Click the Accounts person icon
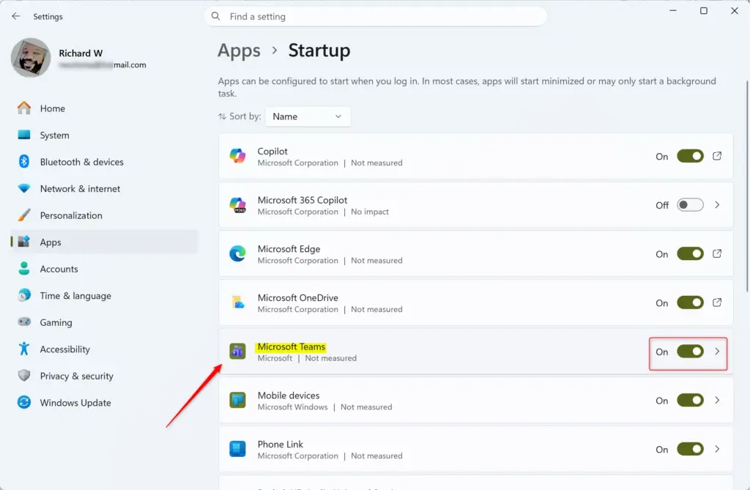750x490 pixels. (24, 269)
